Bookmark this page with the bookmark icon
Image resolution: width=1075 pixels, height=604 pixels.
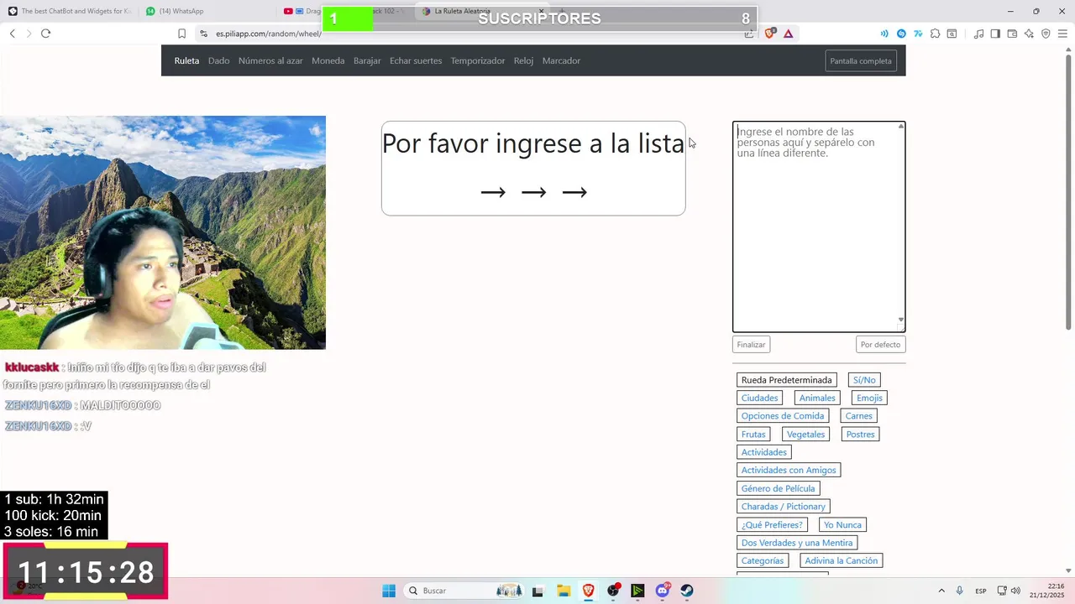tap(181, 34)
